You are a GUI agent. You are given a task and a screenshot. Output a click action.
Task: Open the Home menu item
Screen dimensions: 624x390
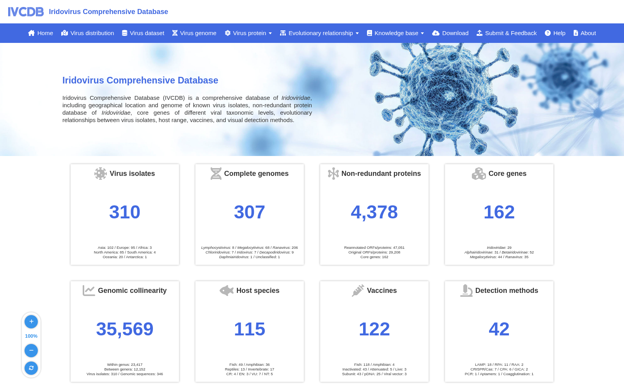coord(41,33)
